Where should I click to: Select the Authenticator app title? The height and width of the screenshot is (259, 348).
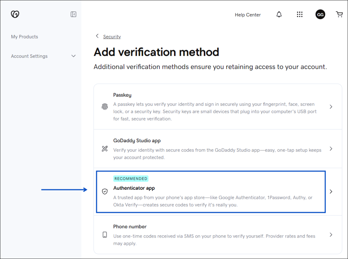click(134, 188)
